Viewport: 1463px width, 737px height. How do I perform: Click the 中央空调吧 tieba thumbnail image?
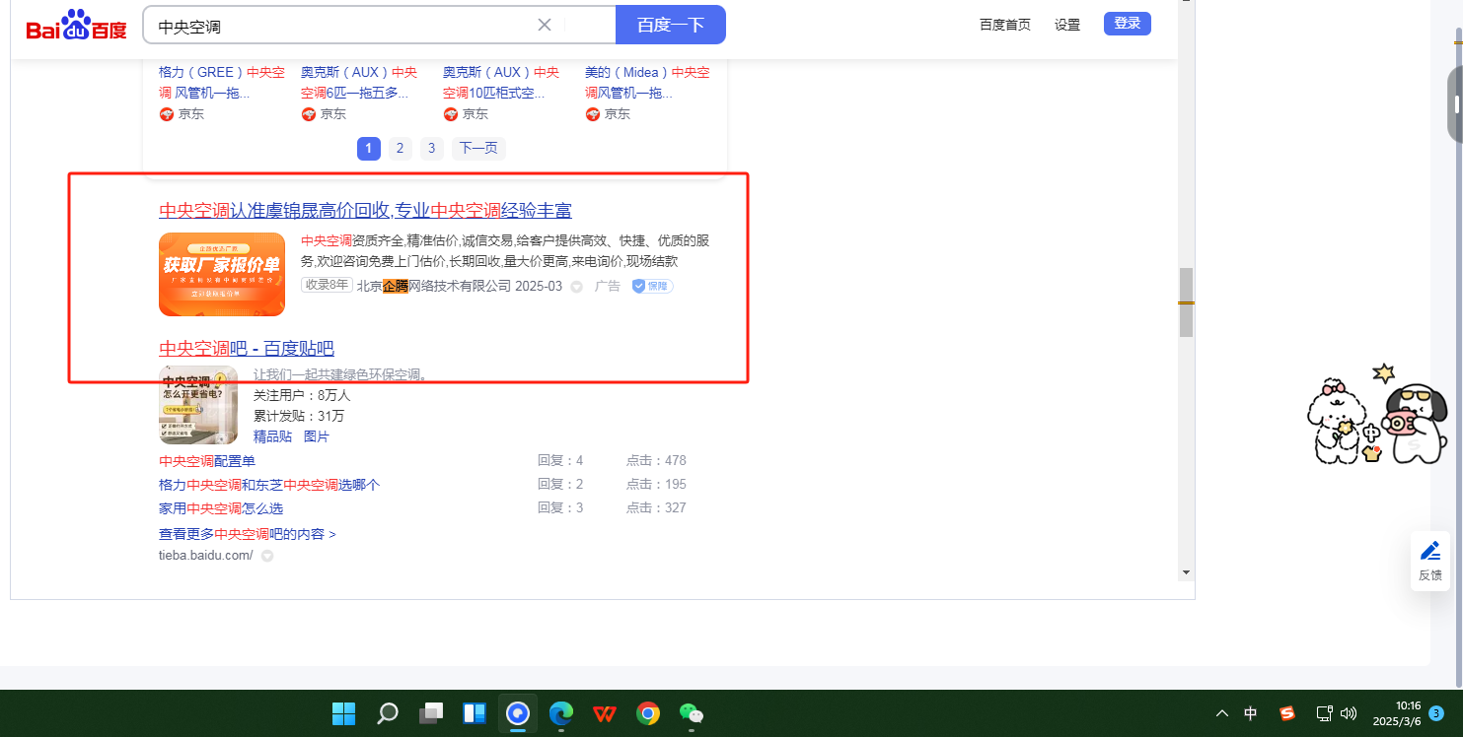click(x=198, y=405)
